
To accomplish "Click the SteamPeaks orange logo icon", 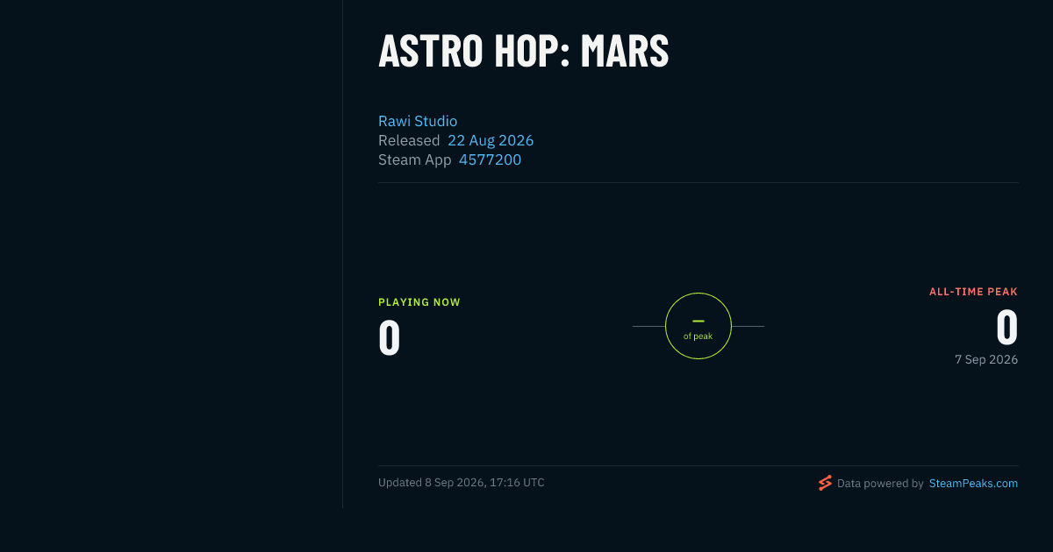I will [x=825, y=483].
